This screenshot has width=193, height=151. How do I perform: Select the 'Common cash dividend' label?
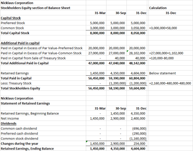click(x=19, y=129)
